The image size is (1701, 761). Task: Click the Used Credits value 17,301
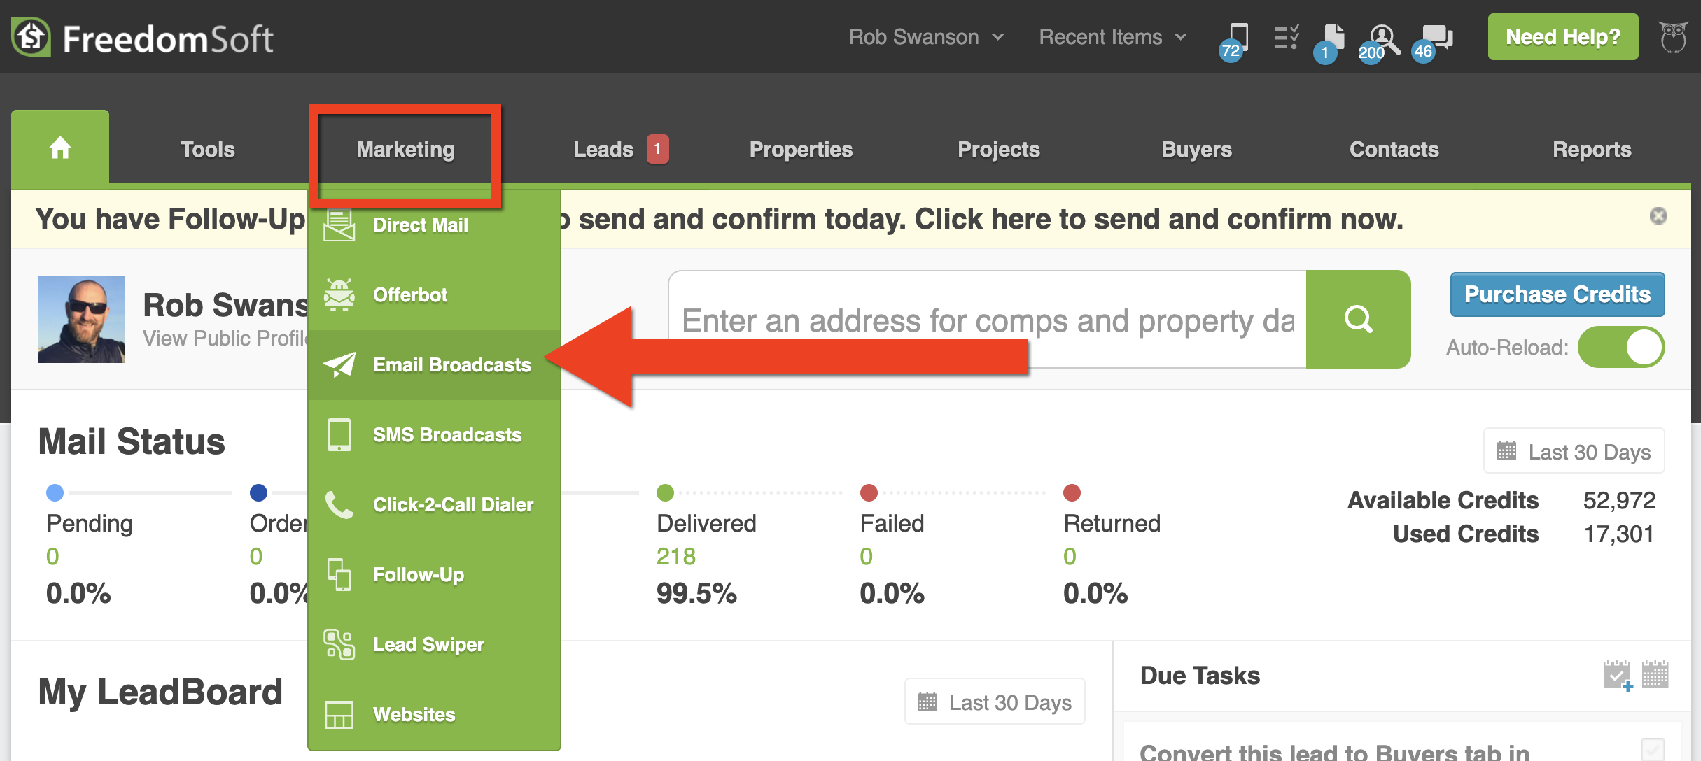click(x=1619, y=534)
